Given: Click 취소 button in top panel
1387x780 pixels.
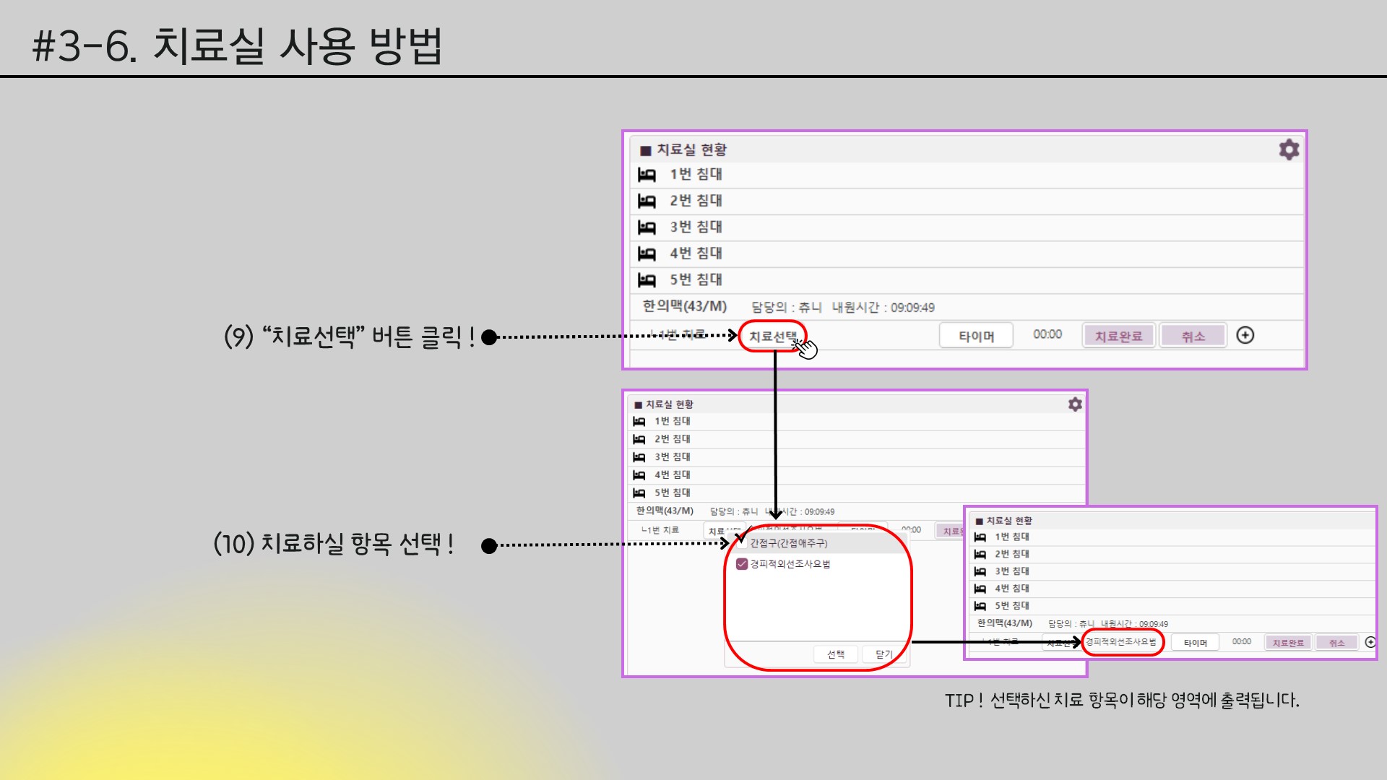Looking at the screenshot, I should pyautogui.click(x=1193, y=337).
